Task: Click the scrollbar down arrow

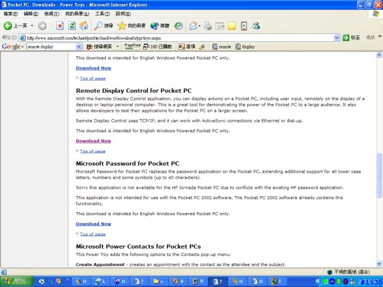Action: [379, 264]
